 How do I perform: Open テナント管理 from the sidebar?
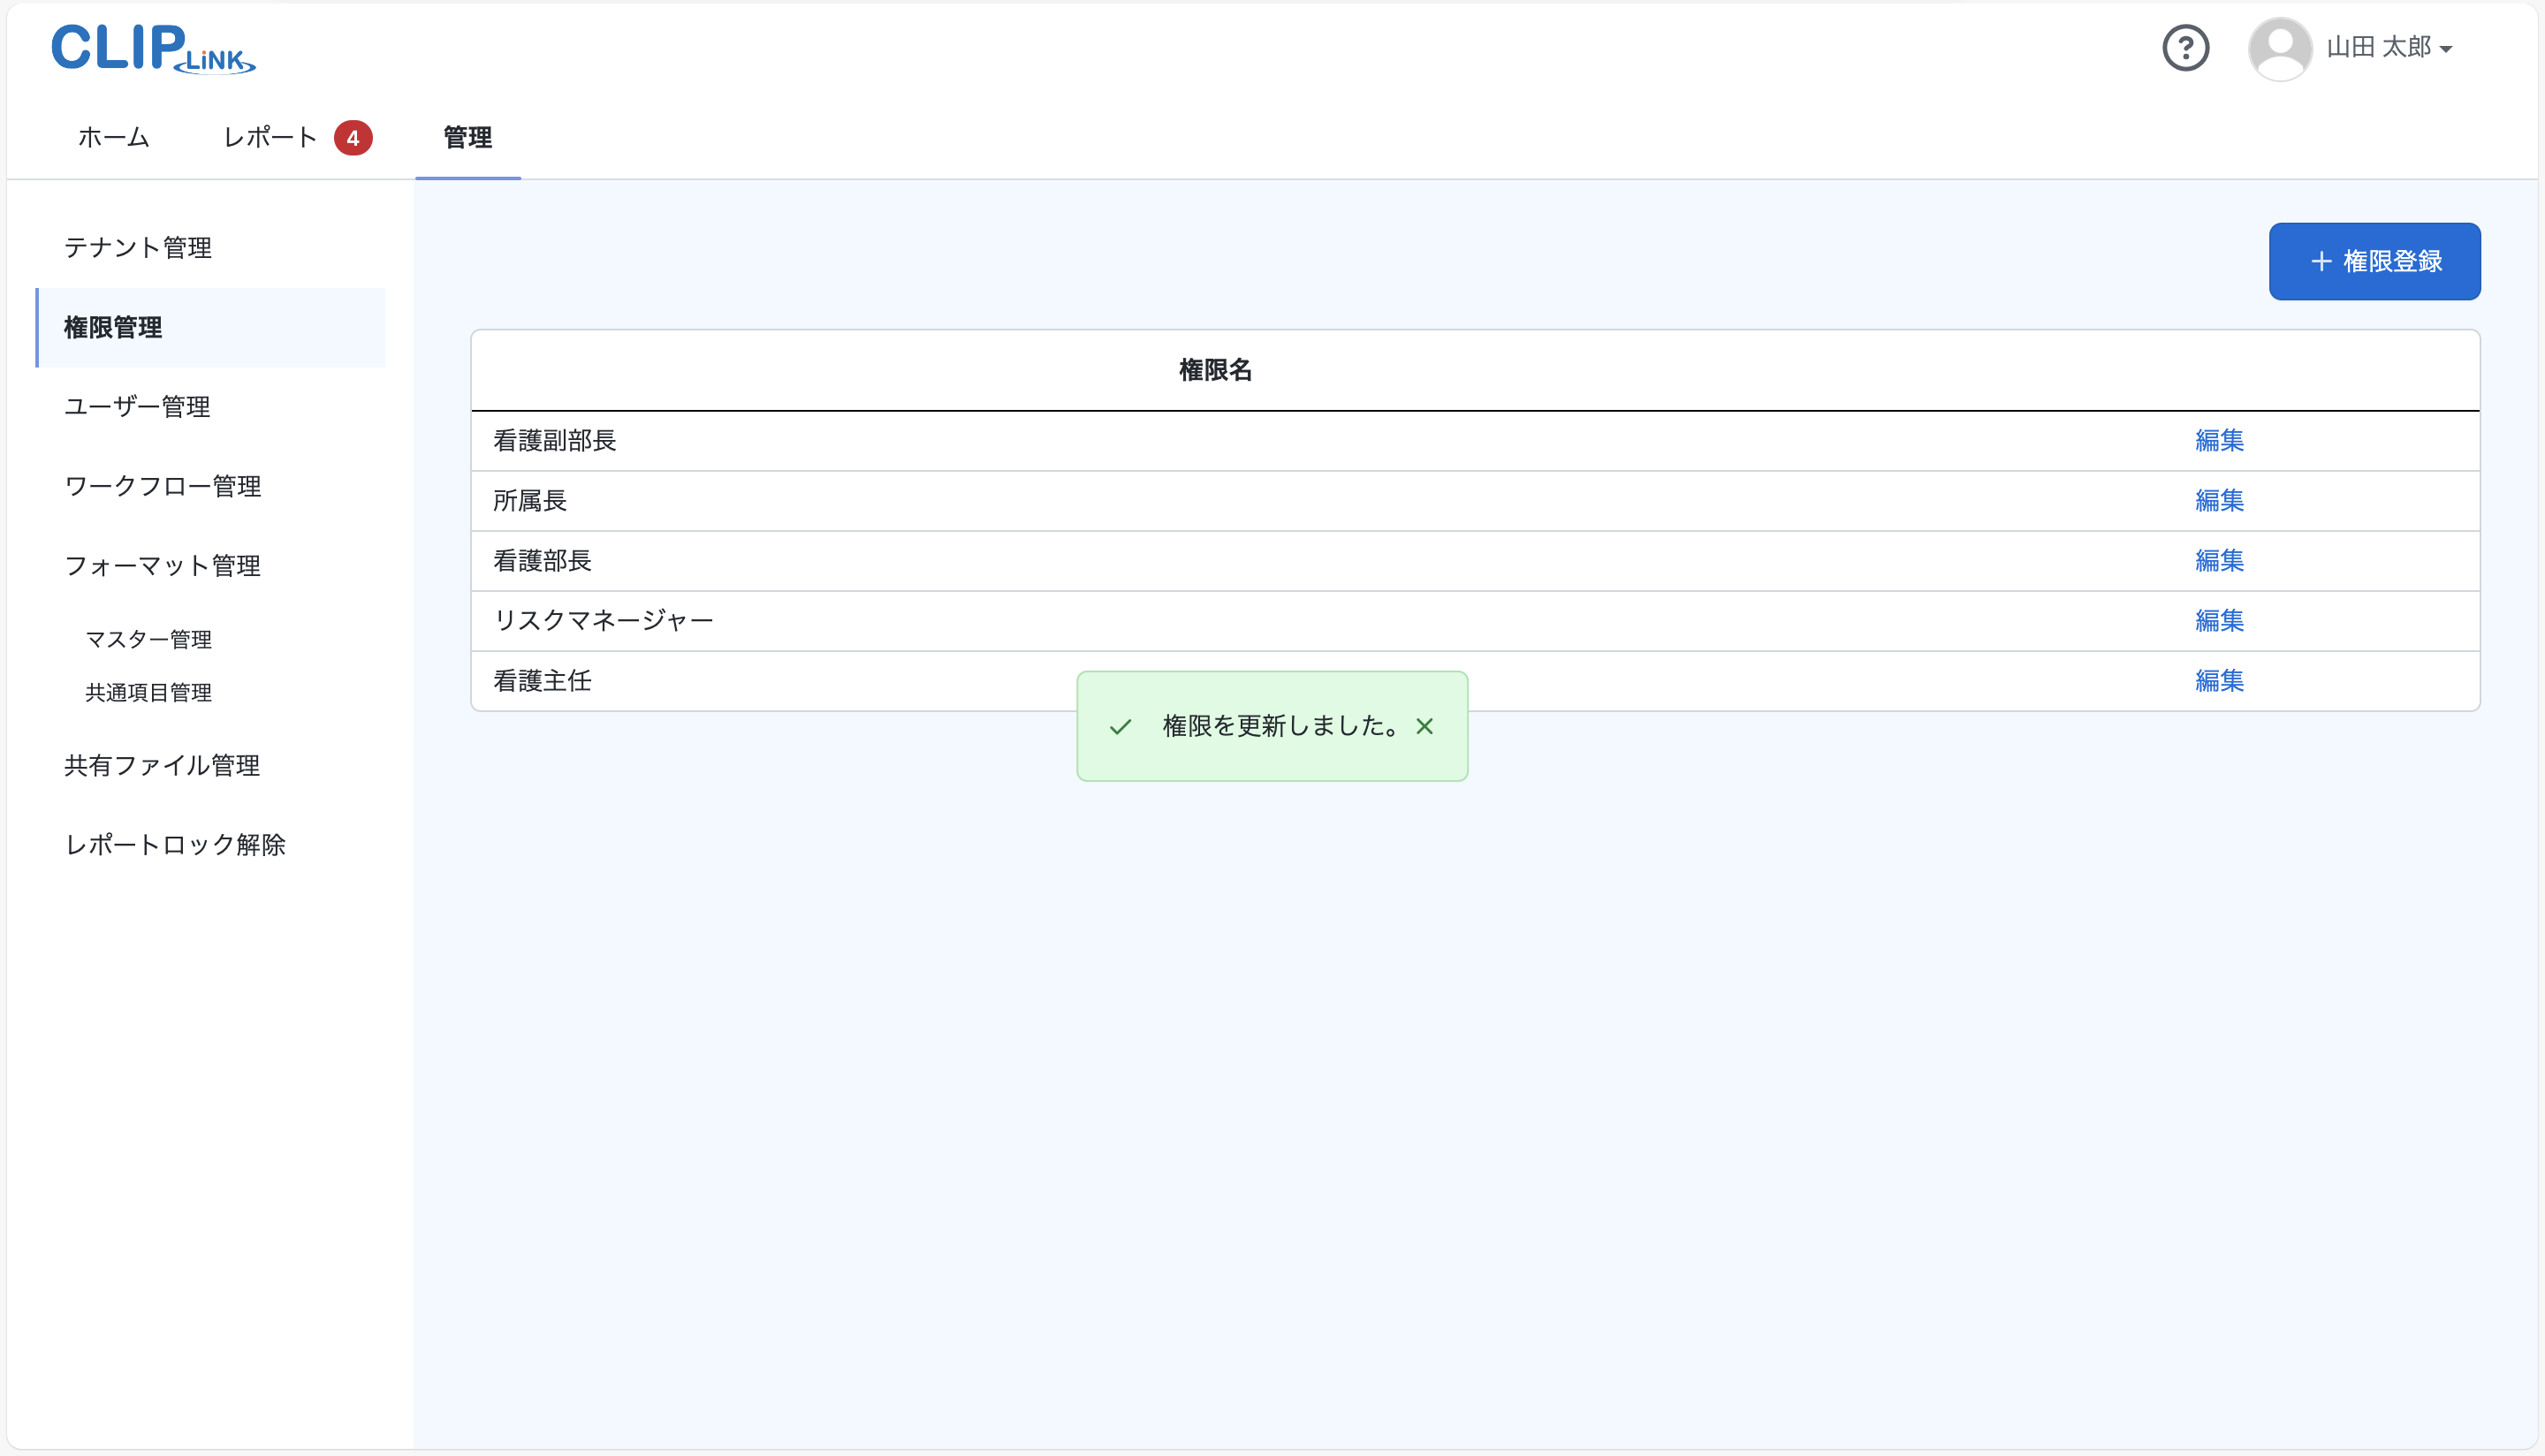(137, 247)
